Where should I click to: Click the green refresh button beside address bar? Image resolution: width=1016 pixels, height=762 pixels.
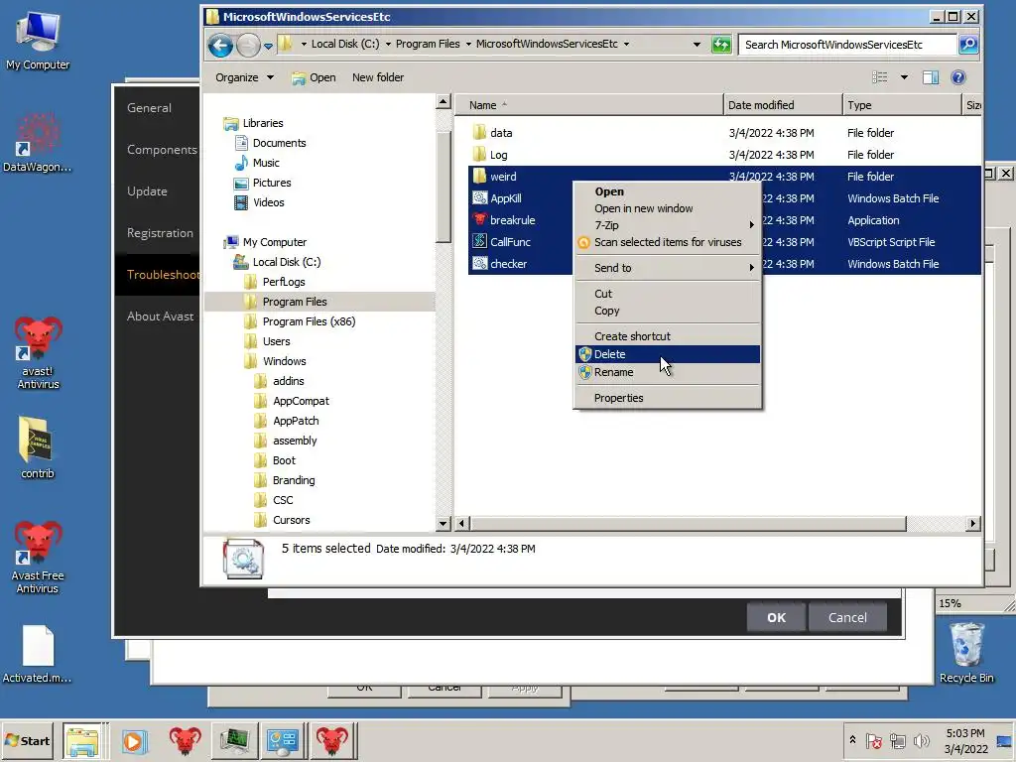(x=721, y=45)
